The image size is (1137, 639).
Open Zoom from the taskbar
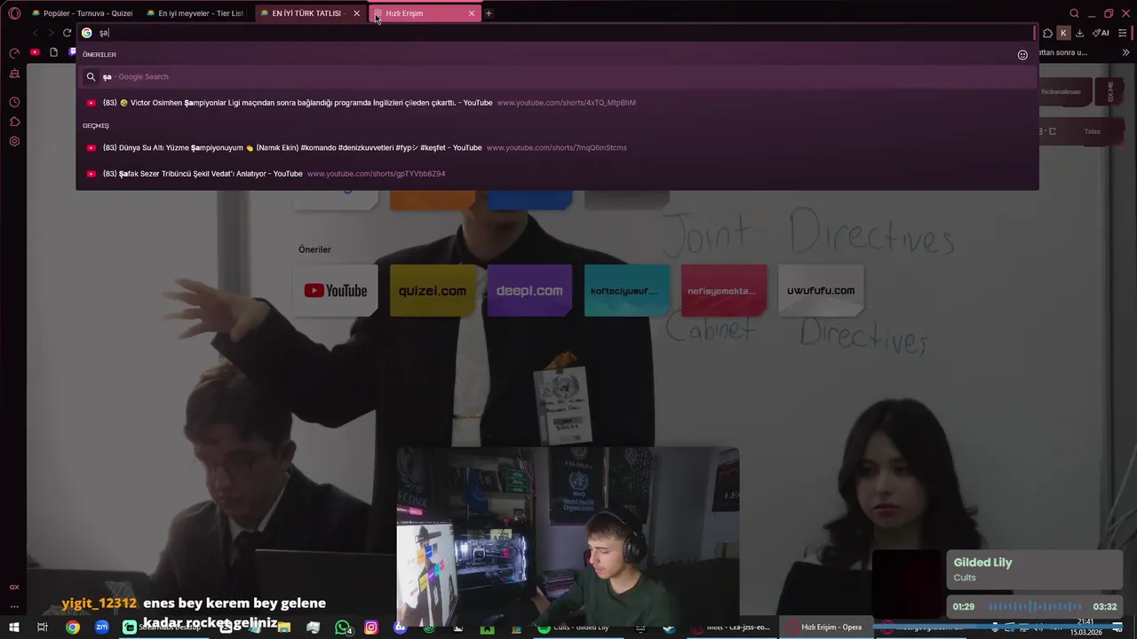coord(102,627)
